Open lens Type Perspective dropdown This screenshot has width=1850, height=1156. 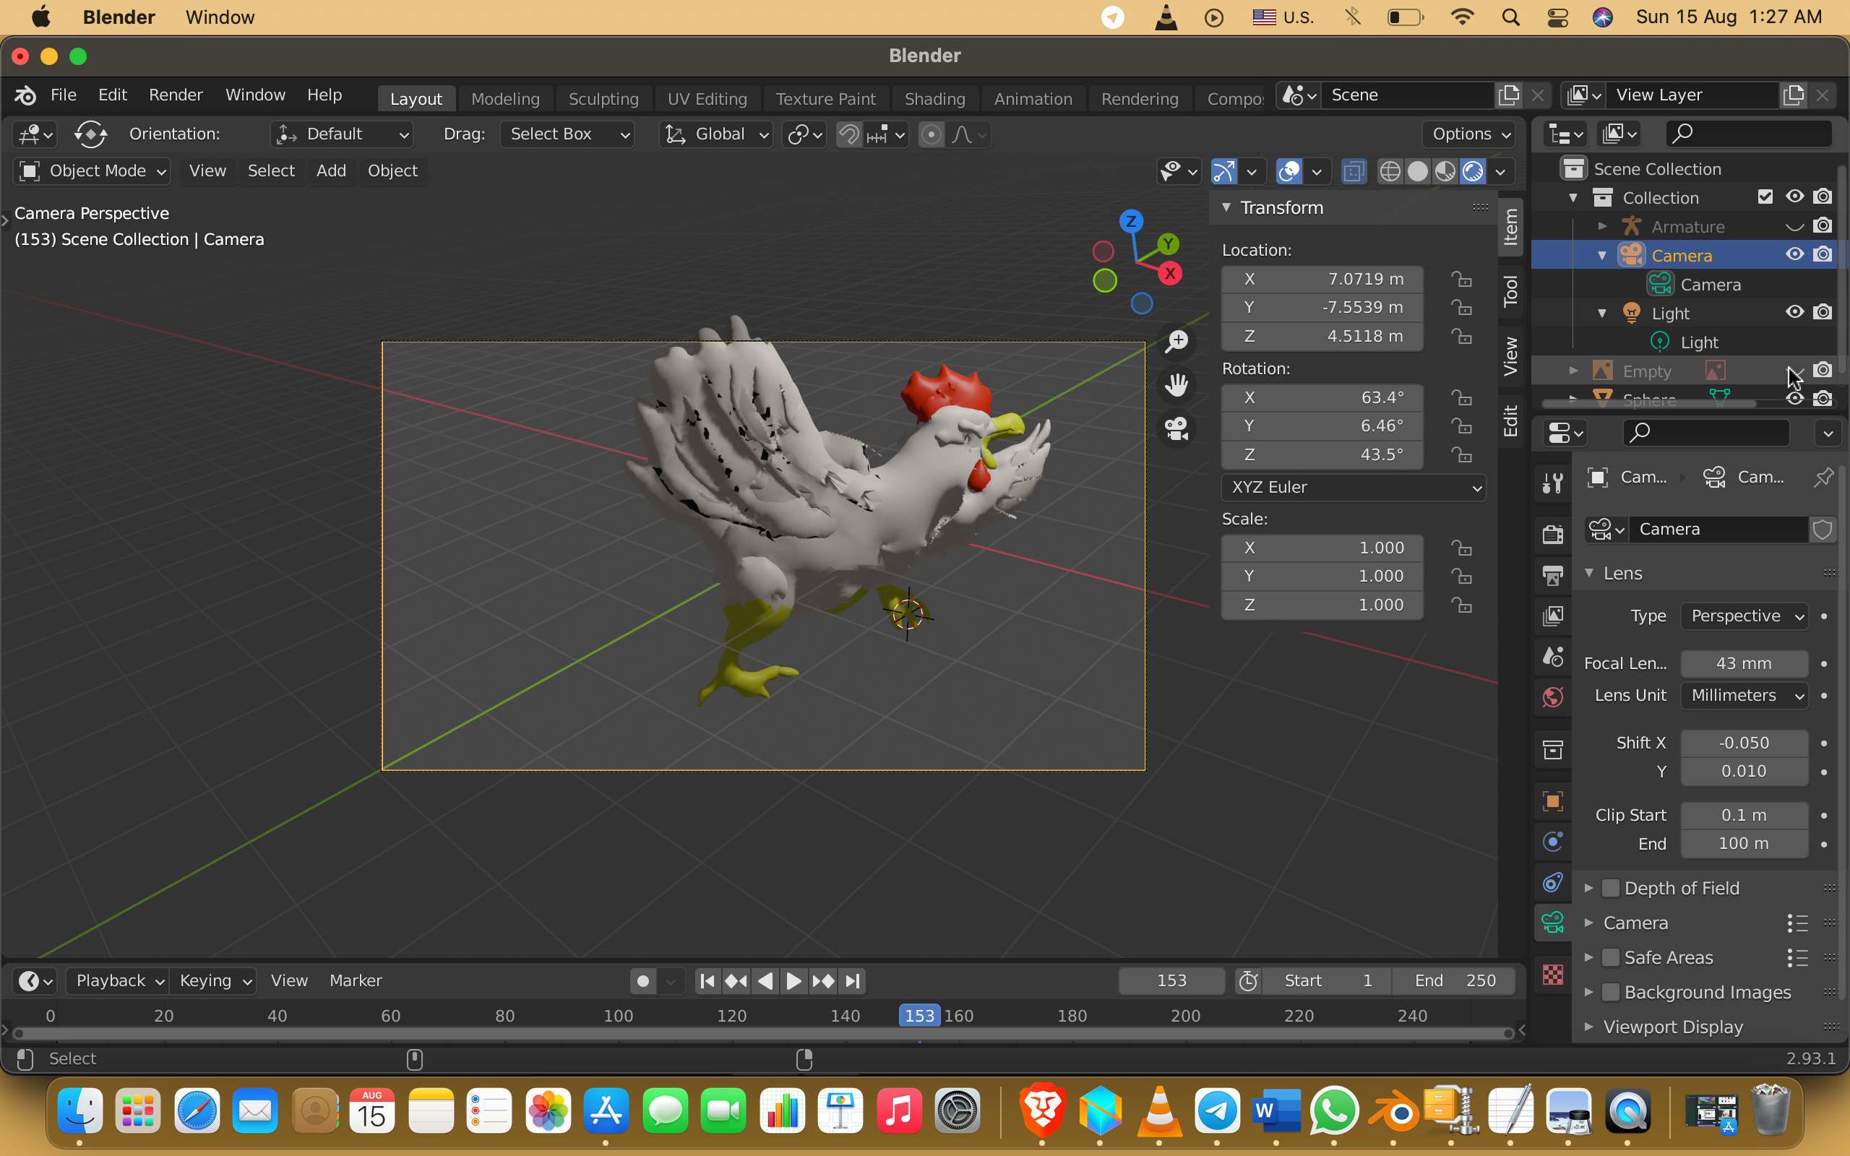click(x=1744, y=616)
